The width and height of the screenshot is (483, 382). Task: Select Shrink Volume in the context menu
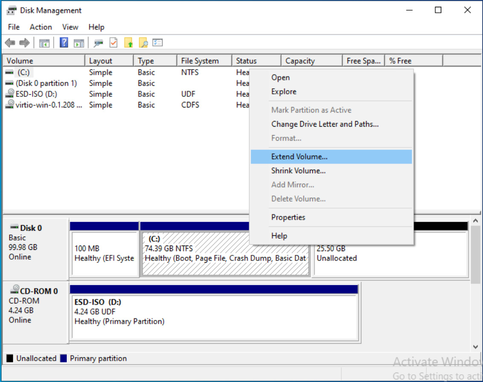click(298, 171)
